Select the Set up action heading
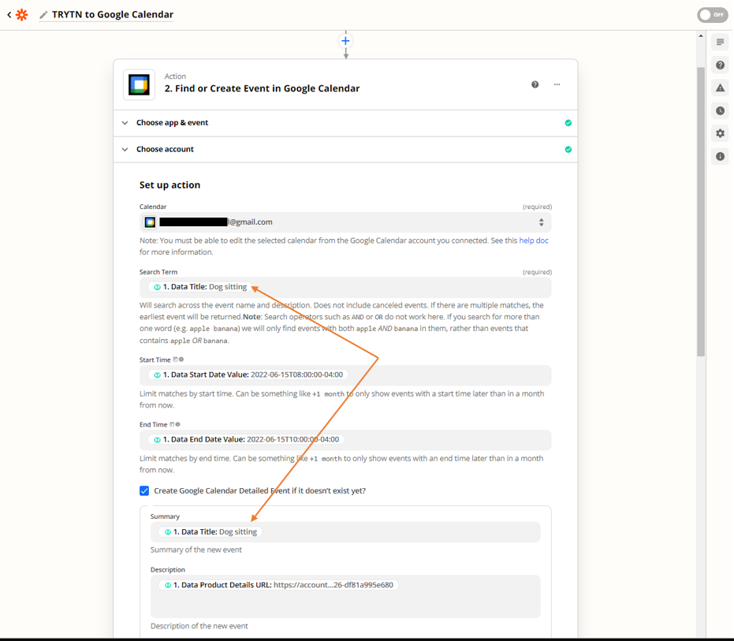The height and width of the screenshot is (641, 734). coord(170,185)
